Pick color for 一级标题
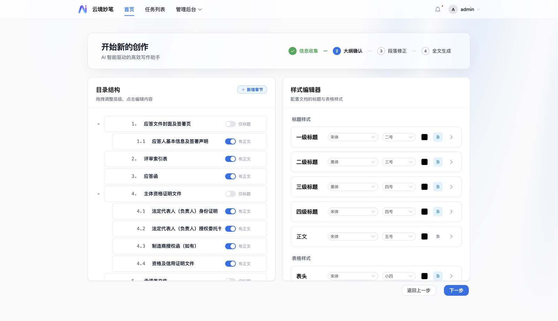Image resolution: width=558 pixels, height=321 pixels. (x=424, y=137)
